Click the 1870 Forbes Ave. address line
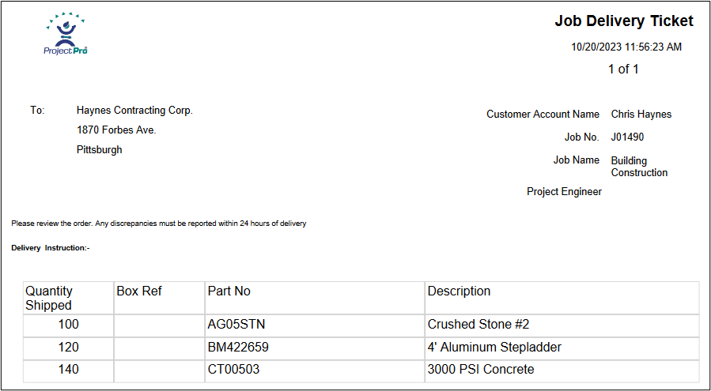Image resolution: width=711 pixels, height=391 pixels. 116,130
